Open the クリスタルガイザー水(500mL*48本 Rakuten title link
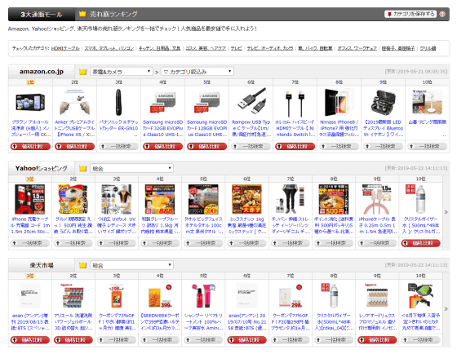 334,322
